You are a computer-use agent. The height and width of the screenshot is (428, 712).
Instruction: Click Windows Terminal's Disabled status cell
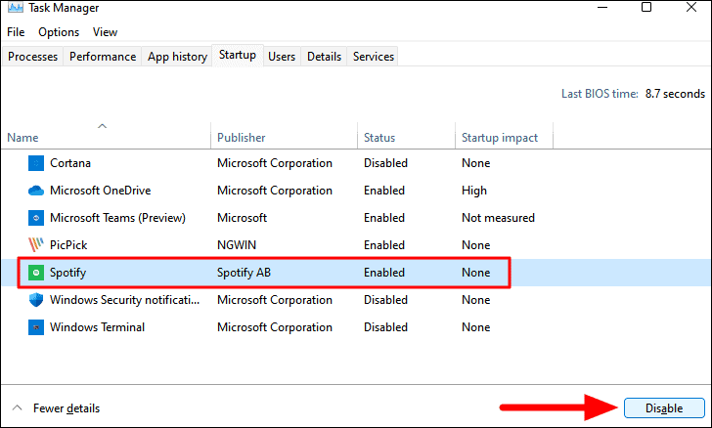(385, 327)
